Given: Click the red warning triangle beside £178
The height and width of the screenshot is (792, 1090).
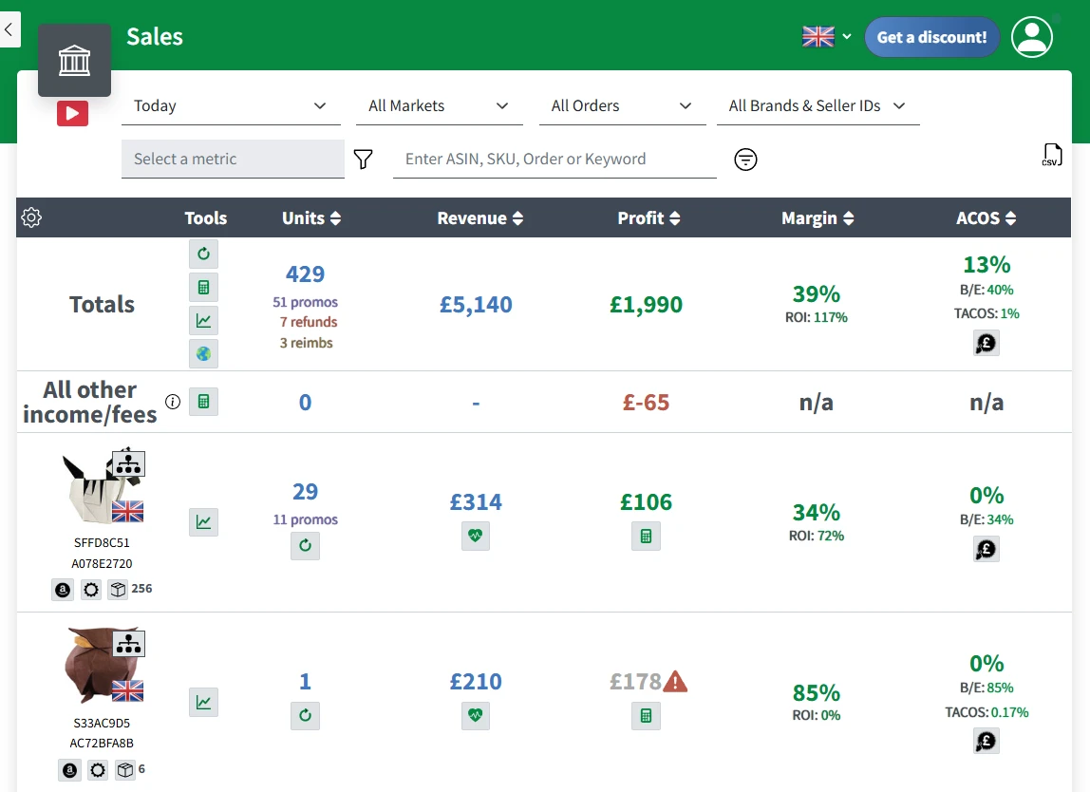Looking at the screenshot, I should point(675,682).
